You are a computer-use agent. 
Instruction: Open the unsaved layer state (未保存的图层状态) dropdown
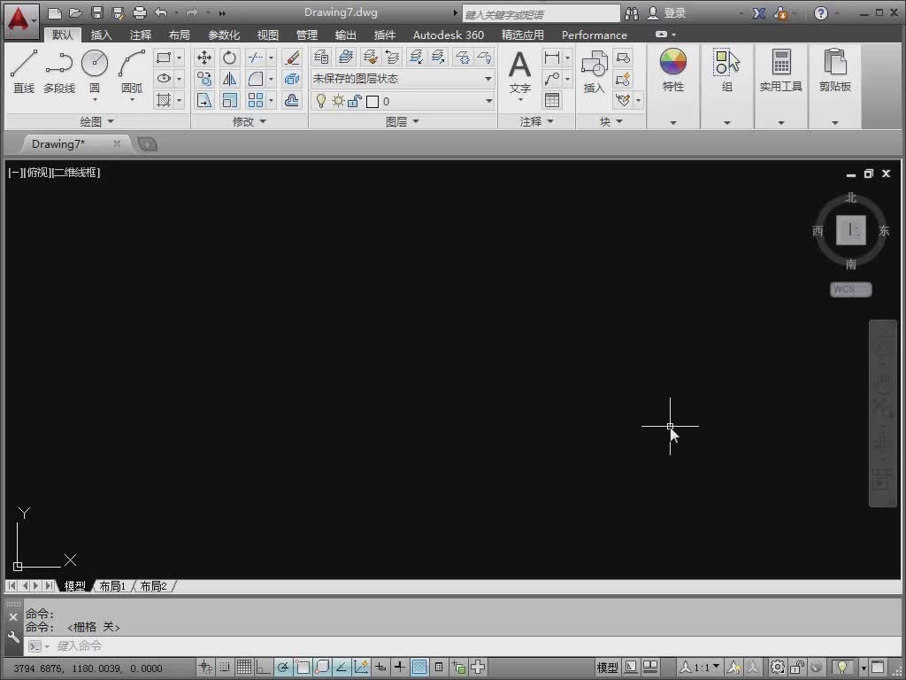(x=403, y=79)
